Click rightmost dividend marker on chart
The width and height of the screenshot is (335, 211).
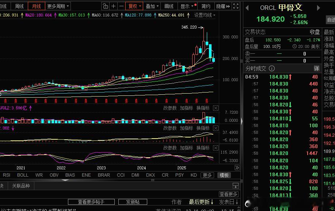(x=207, y=101)
